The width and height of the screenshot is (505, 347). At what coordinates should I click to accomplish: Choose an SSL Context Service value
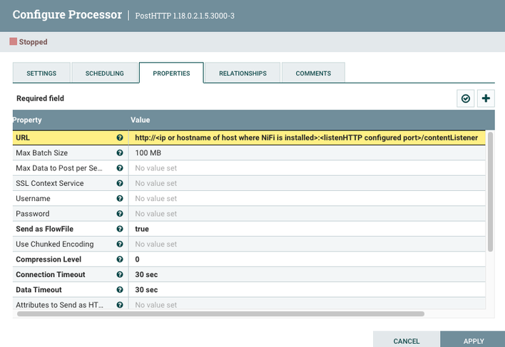(x=307, y=183)
